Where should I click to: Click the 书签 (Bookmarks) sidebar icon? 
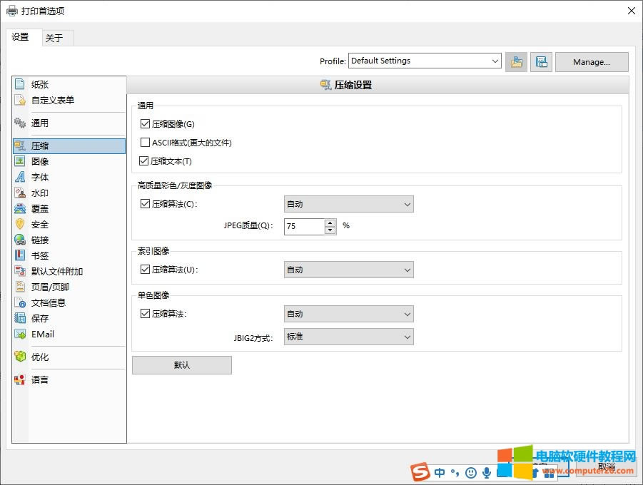19,255
